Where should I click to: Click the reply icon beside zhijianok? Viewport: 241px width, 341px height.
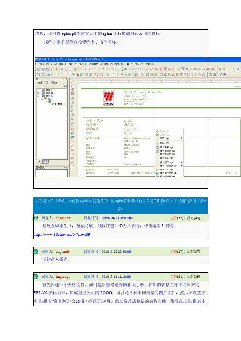coord(36,251)
